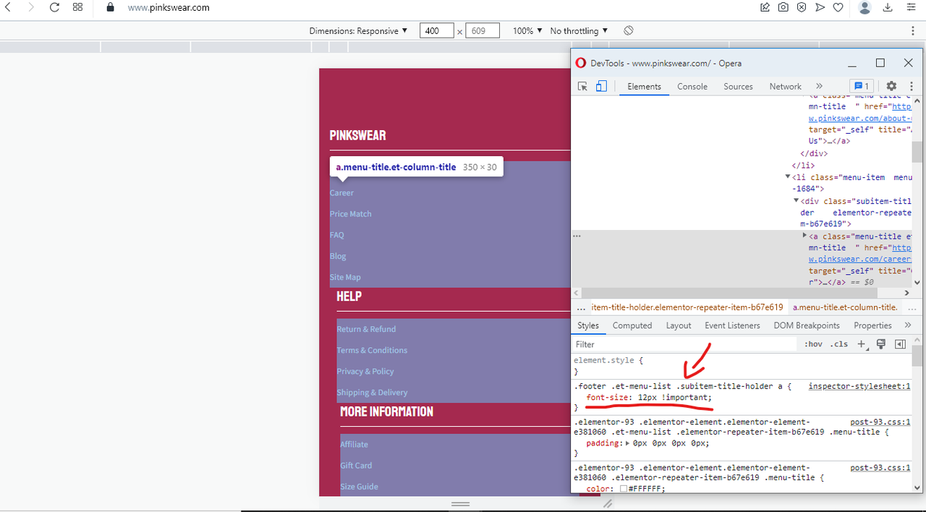Show more DevTools tabs chevron
The height and width of the screenshot is (512, 926).
(819, 86)
